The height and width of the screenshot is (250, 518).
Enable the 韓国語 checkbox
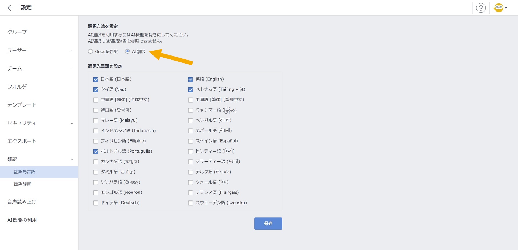[96, 110]
